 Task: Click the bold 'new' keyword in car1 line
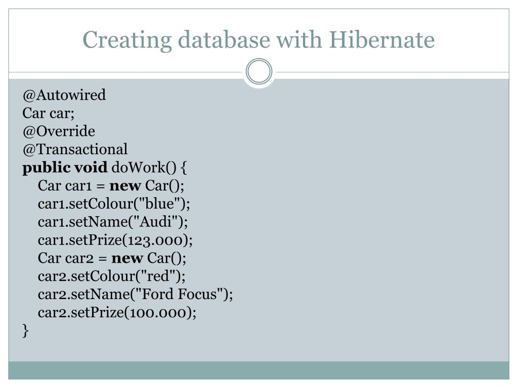tap(125, 186)
